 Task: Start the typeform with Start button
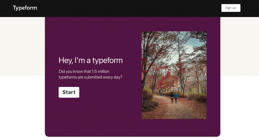pos(69,92)
